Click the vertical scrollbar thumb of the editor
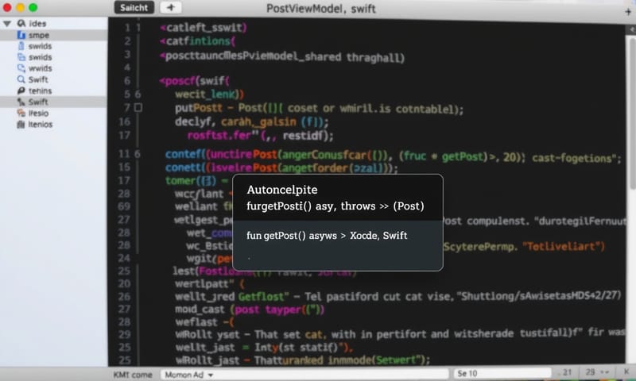This screenshot has height=381, width=636. coord(632,113)
